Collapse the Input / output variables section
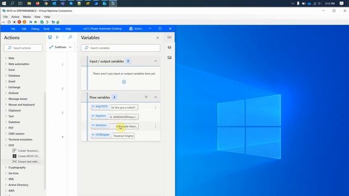The width and height of the screenshot is (349, 196). tap(155, 61)
